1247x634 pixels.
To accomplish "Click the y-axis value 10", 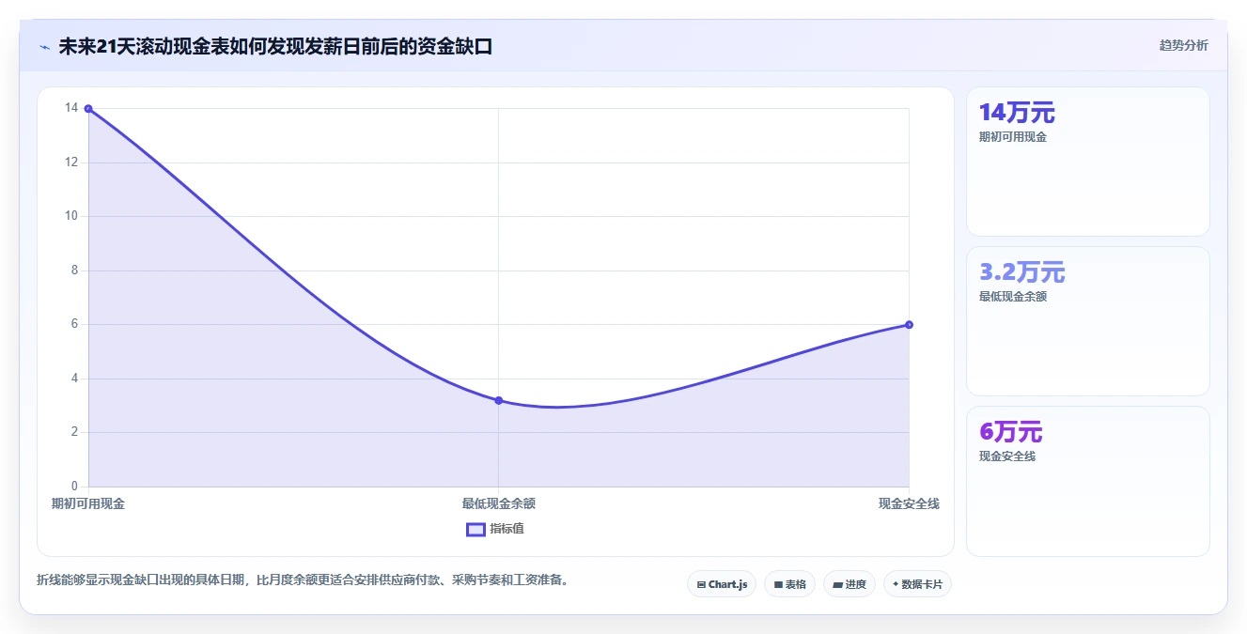I will 71,216.
